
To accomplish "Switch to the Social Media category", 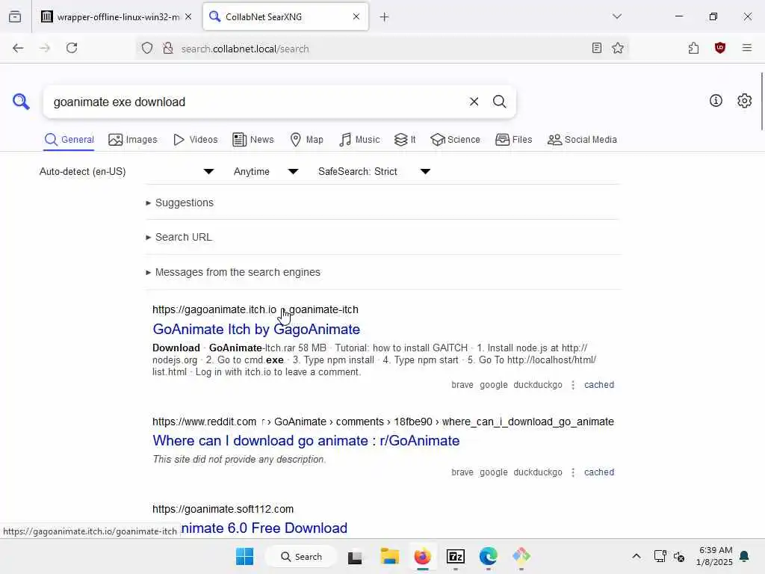I will coord(582,140).
